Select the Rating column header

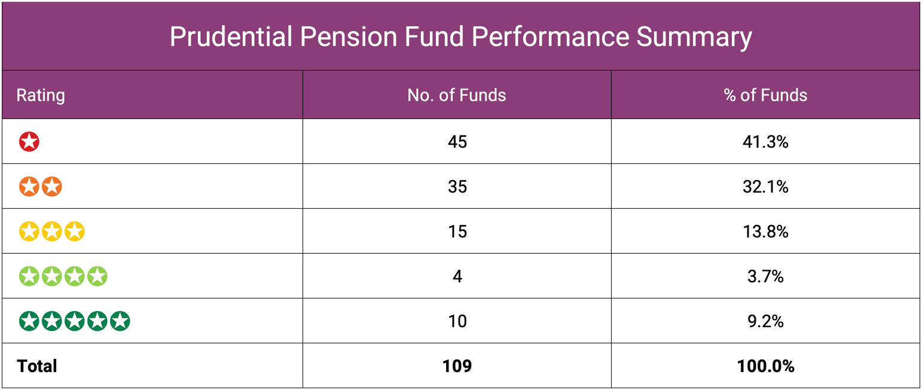(41, 95)
